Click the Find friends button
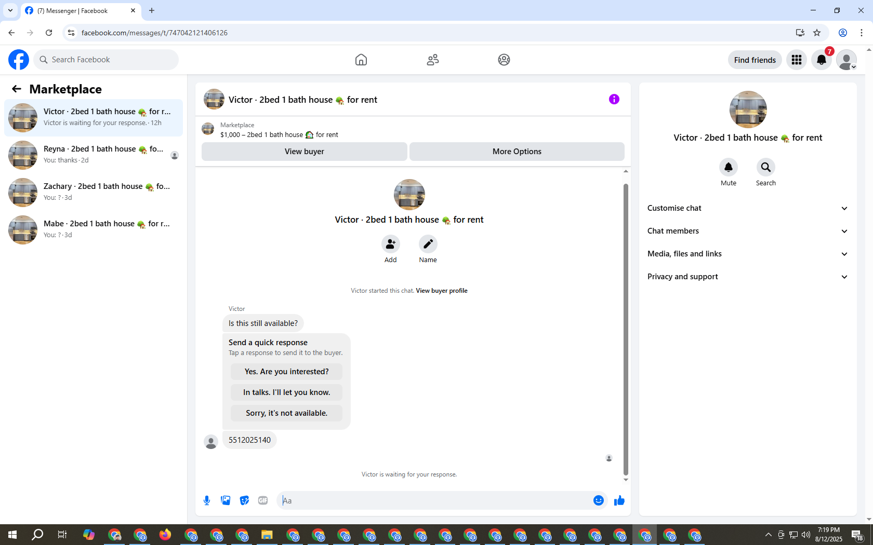This screenshot has width=873, height=545. [x=755, y=60]
